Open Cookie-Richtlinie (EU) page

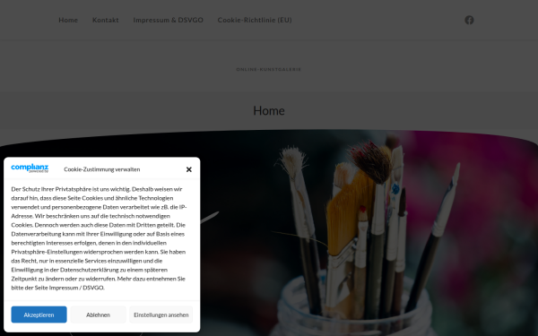pos(255,20)
